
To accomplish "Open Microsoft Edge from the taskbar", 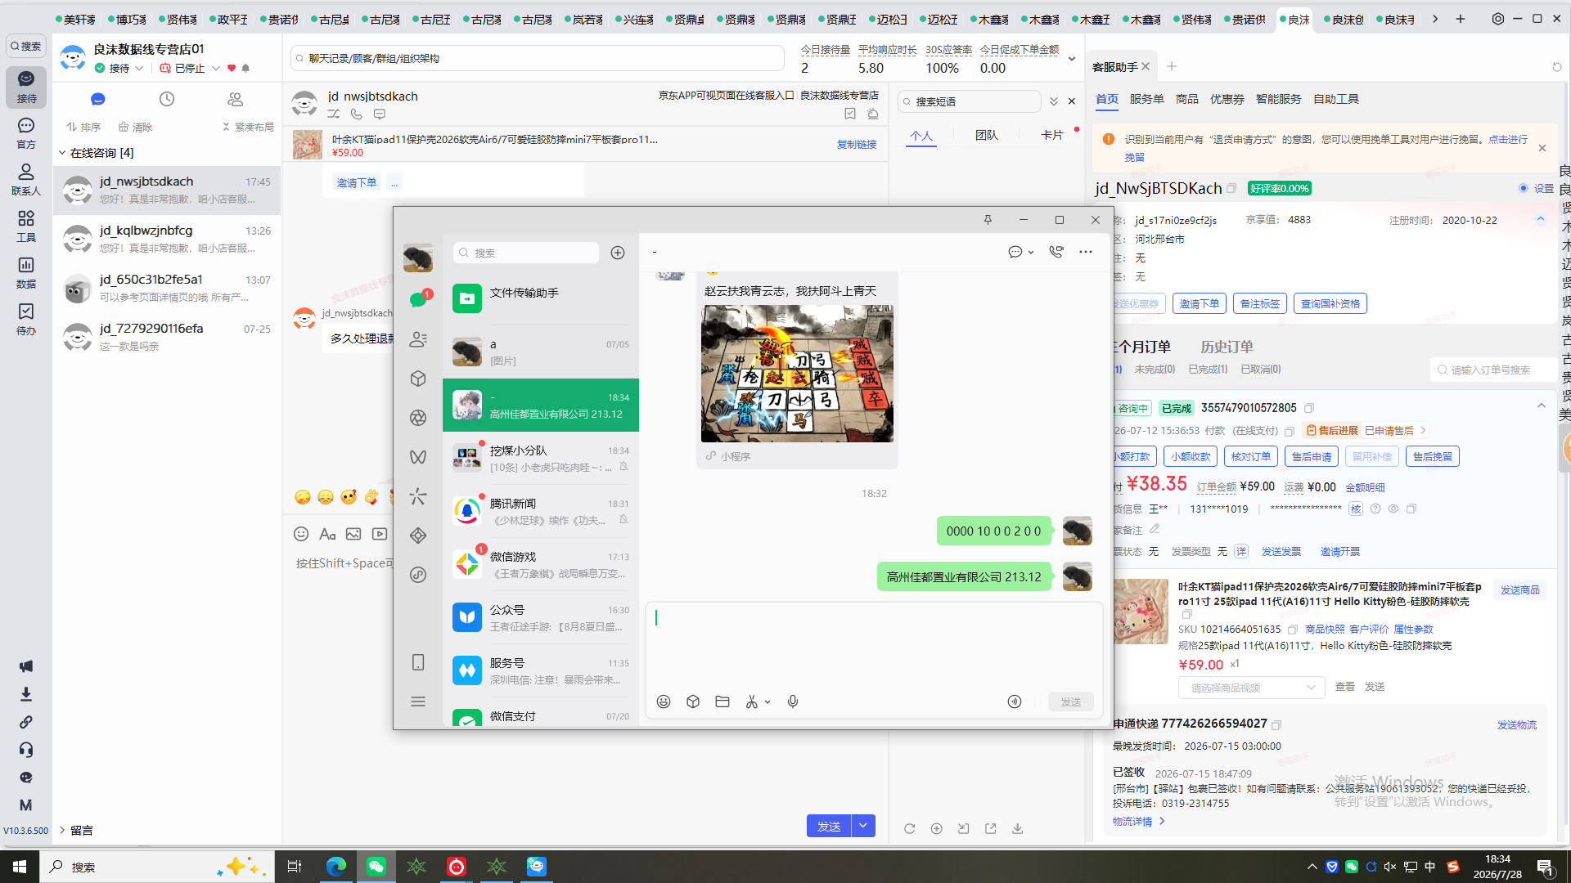I will [336, 867].
